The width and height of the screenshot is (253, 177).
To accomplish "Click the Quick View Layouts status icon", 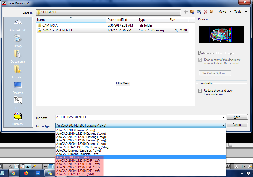I will (x=228, y=166).
